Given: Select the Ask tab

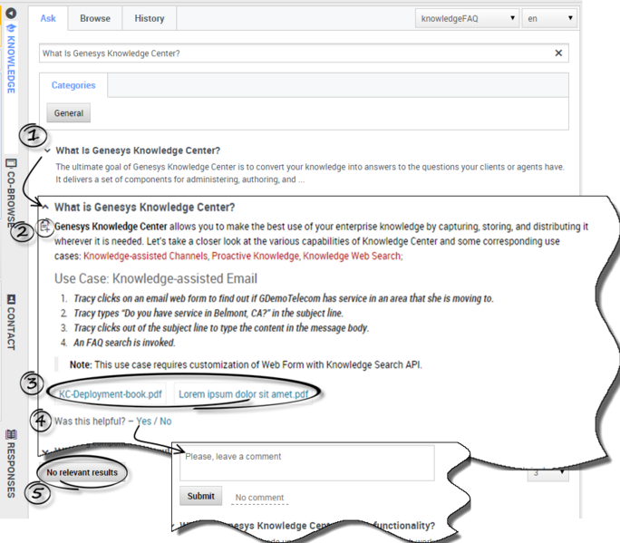Looking at the screenshot, I should (x=48, y=18).
